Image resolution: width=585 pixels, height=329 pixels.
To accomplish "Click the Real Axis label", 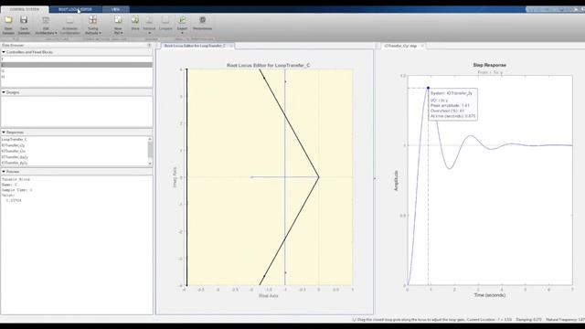I will click(268, 296).
